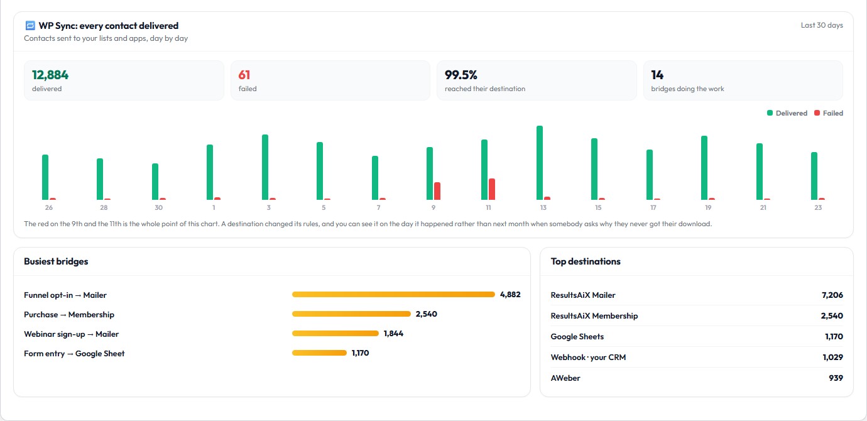Click the "Busiest bridges" heading

click(x=56, y=261)
